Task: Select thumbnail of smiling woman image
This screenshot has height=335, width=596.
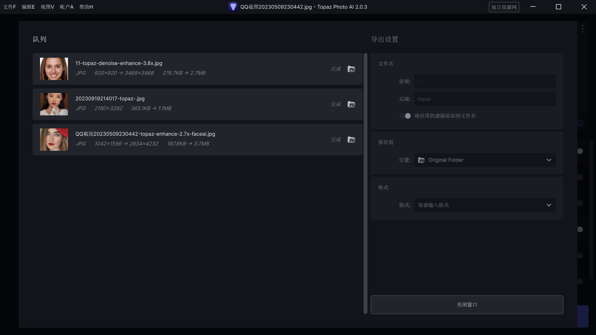Action: 54,69
